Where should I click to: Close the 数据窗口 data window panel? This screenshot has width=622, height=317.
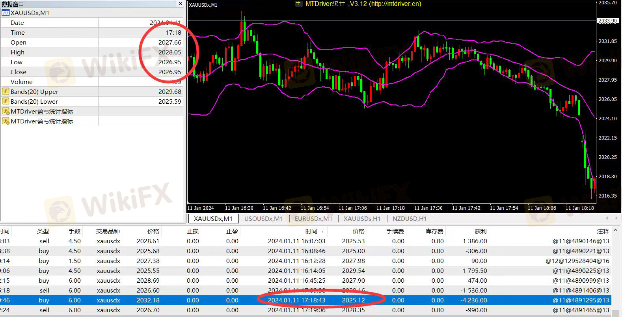click(181, 4)
